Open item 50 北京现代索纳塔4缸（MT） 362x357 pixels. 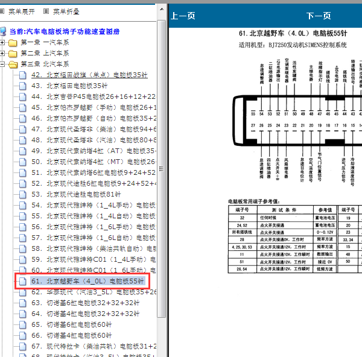[94, 162]
